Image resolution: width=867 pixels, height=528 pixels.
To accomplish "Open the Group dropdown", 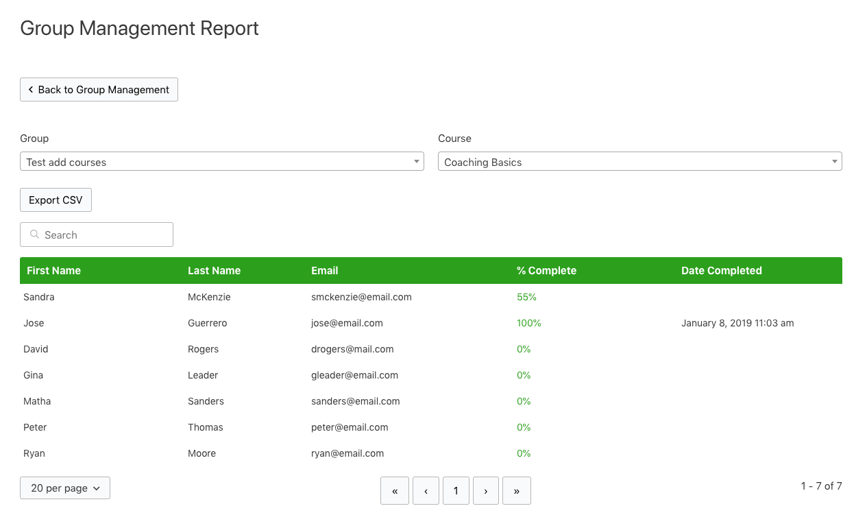I will click(221, 162).
